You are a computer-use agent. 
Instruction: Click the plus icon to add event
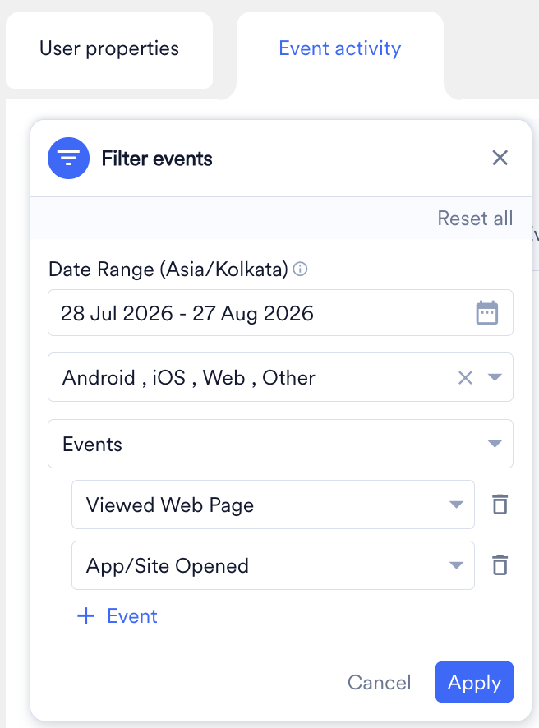pyautogui.click(x=86, y=616)
